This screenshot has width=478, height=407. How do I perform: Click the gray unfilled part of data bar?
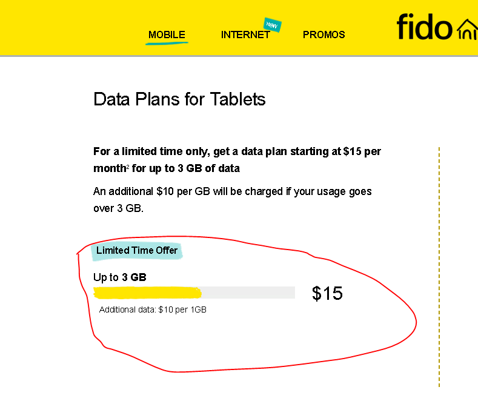pos(248,293)
